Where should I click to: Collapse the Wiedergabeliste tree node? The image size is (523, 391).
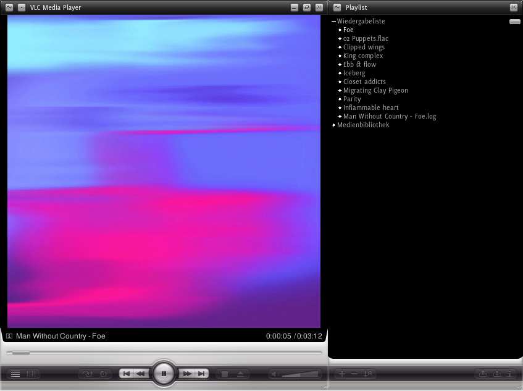coord(333,22)
